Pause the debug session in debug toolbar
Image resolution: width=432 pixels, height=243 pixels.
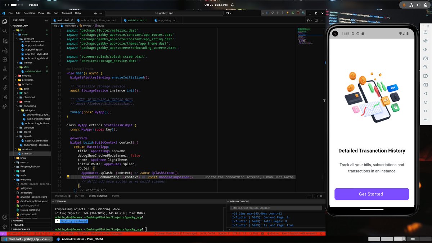tap(267, 13)
